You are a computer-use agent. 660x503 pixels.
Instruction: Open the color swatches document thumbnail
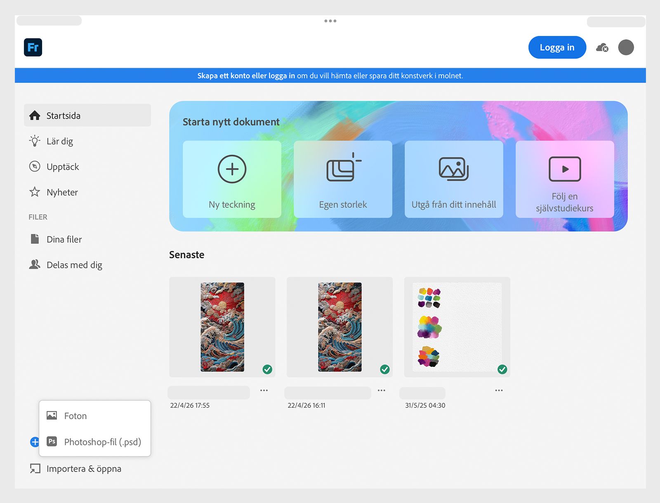click(x=457, y=327)
